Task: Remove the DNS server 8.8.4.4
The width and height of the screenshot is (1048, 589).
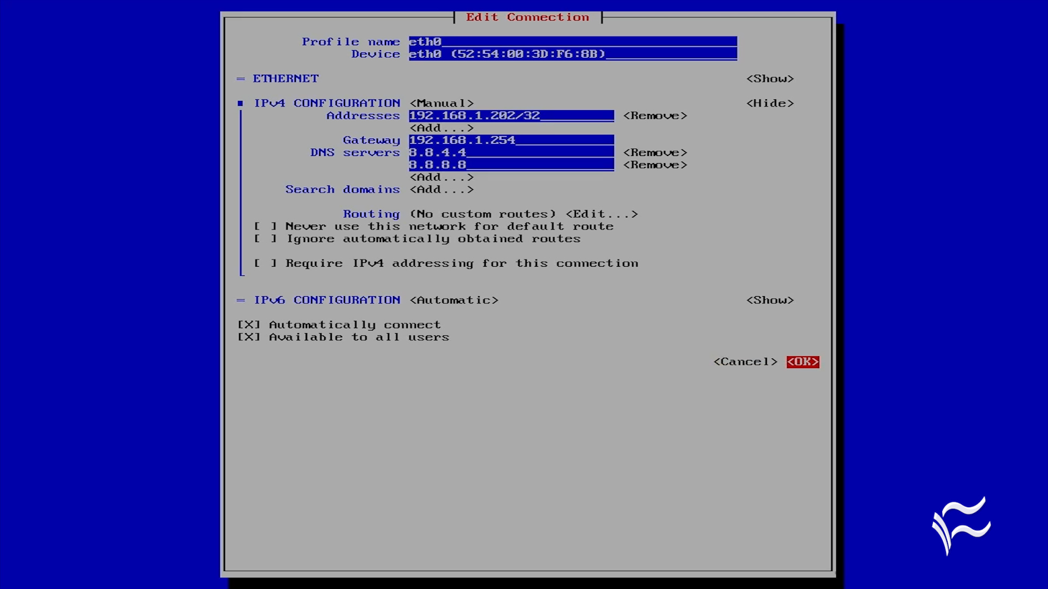Action: click(x=654, y=152)
